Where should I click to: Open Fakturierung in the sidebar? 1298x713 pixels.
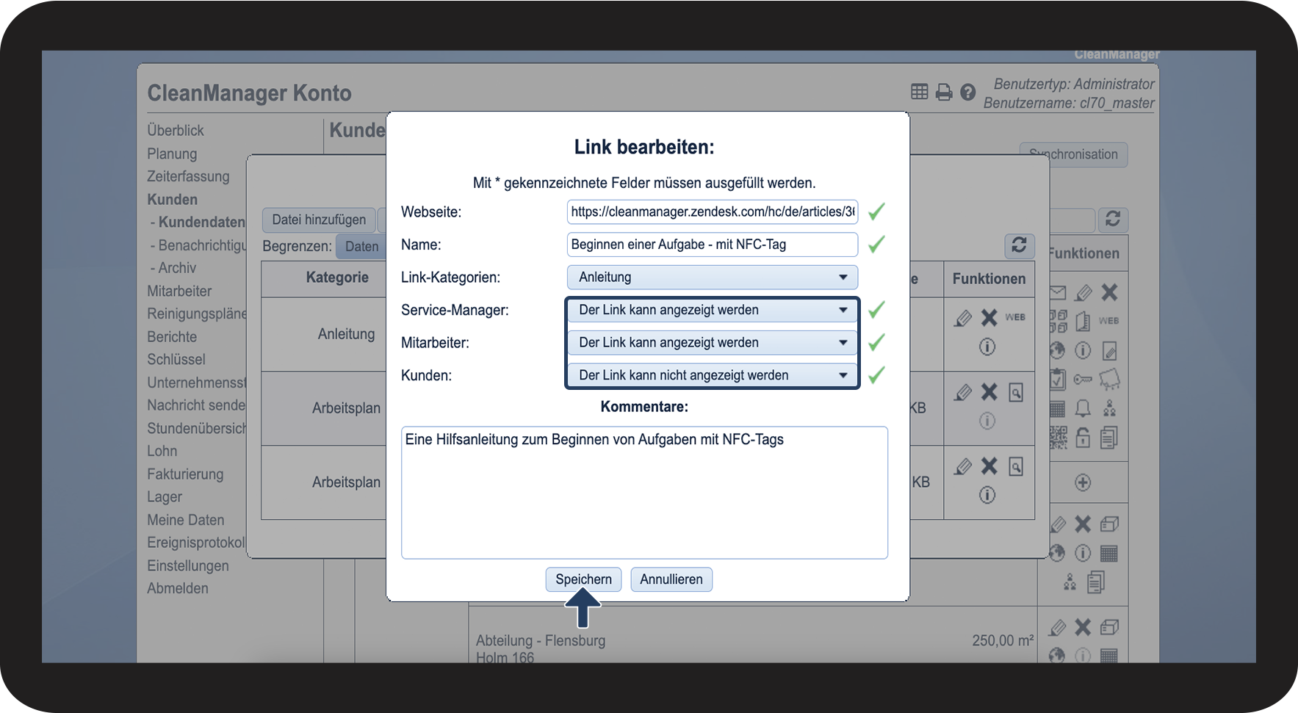pyautogui.click(x=185, y=474)
